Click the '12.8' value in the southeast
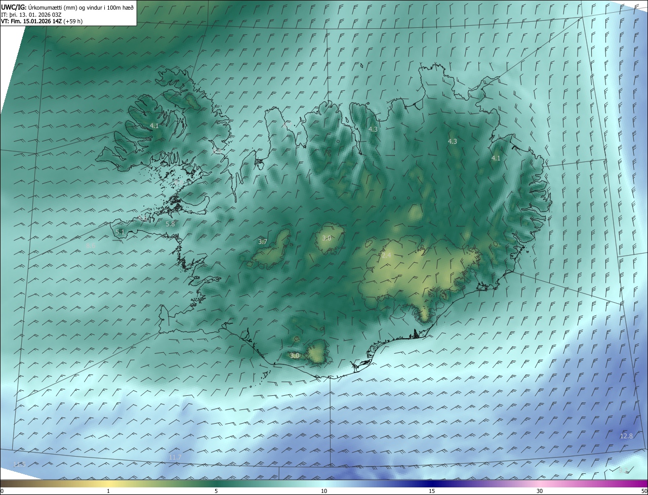Viewport: 648px width, 495px height. (626, 436)
